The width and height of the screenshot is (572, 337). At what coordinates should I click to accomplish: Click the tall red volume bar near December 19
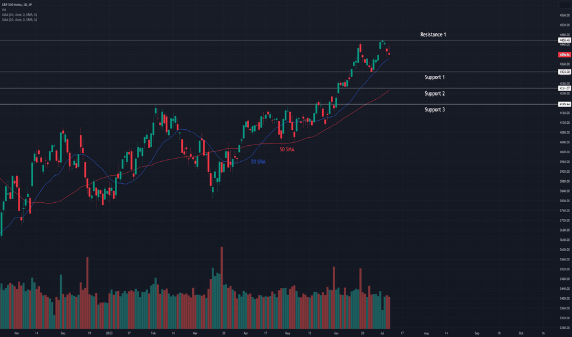(87, 293)
